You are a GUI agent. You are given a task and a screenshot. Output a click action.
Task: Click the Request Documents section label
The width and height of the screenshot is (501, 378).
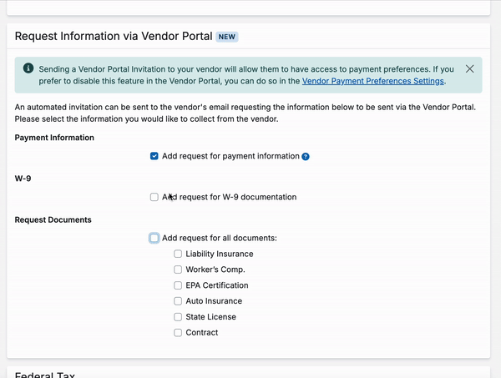pyautogui.click(x=53, y=220)
